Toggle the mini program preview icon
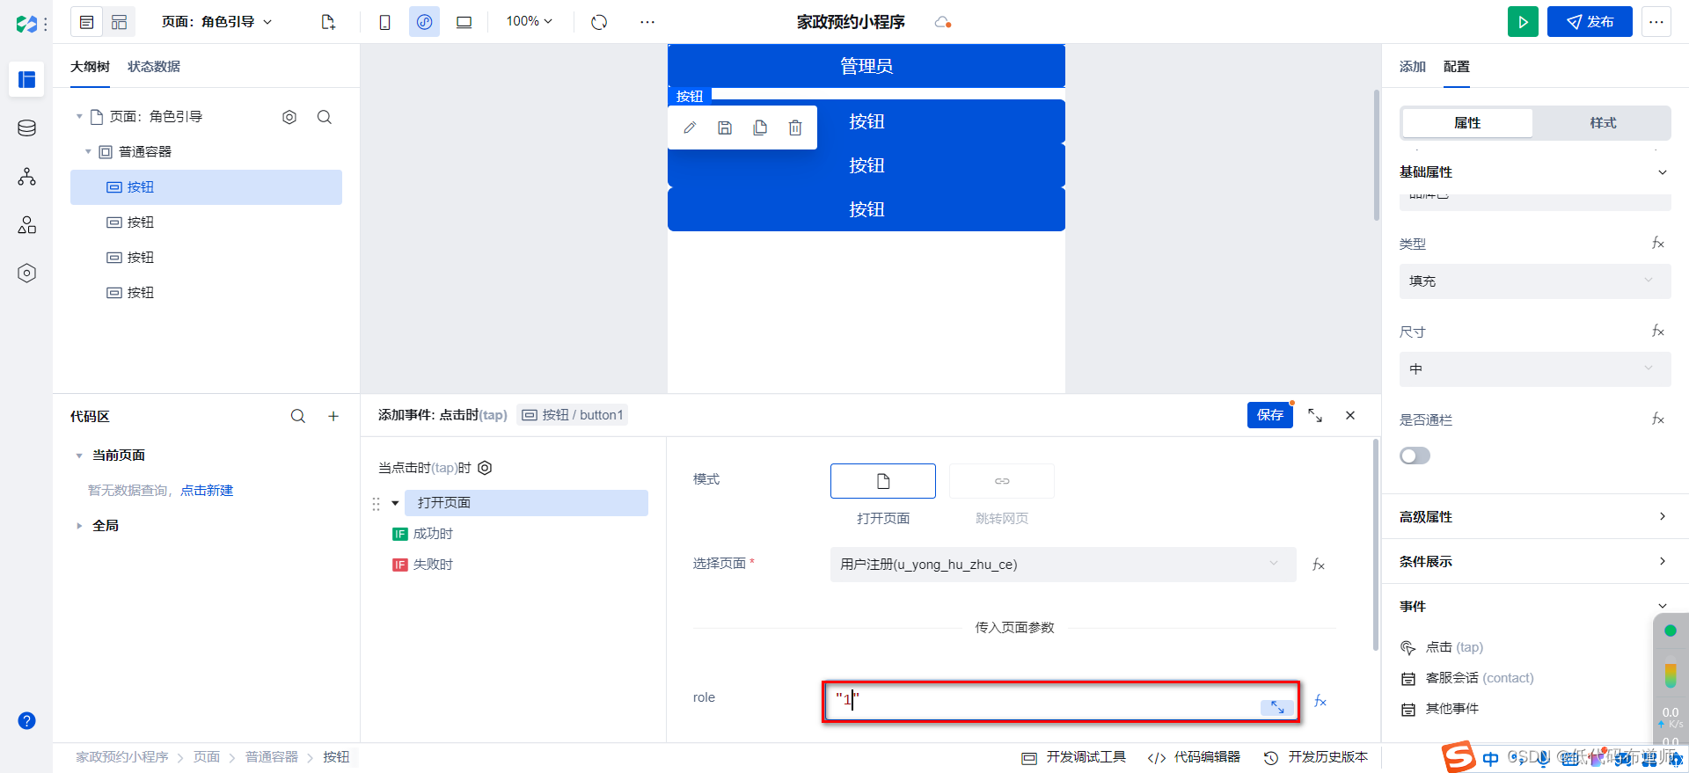The width and height of the screenshot is (1689, 773). coord(424,22)
